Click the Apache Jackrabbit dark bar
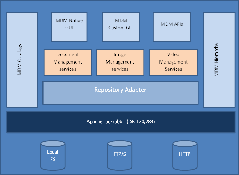The image size is (239, 175). 120,122
